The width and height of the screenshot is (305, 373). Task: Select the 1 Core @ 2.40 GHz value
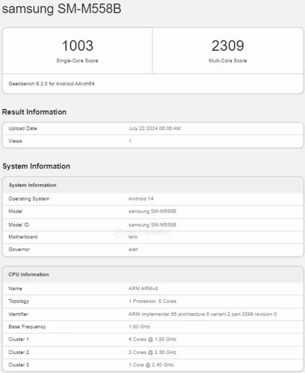(151, 365)
